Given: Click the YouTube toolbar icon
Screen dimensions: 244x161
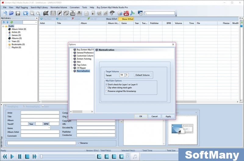Looking at the screenshot, I should pos(73,13).
